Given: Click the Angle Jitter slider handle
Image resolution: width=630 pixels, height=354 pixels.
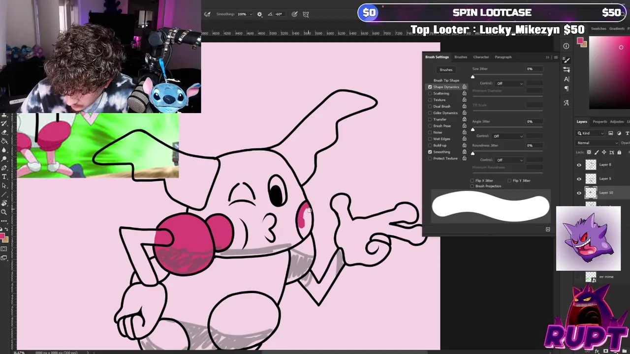Looking at the screenshot, I should (x=472, y=129).
